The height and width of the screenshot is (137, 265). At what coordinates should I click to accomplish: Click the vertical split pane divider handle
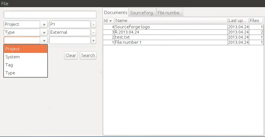coord(101,72)
